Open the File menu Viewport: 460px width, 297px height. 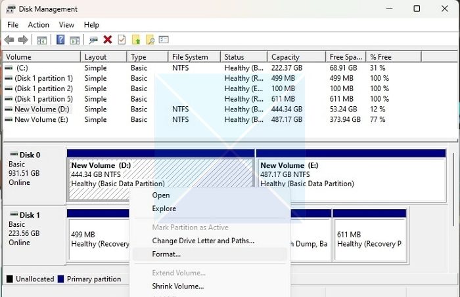[x=12, y=25]
